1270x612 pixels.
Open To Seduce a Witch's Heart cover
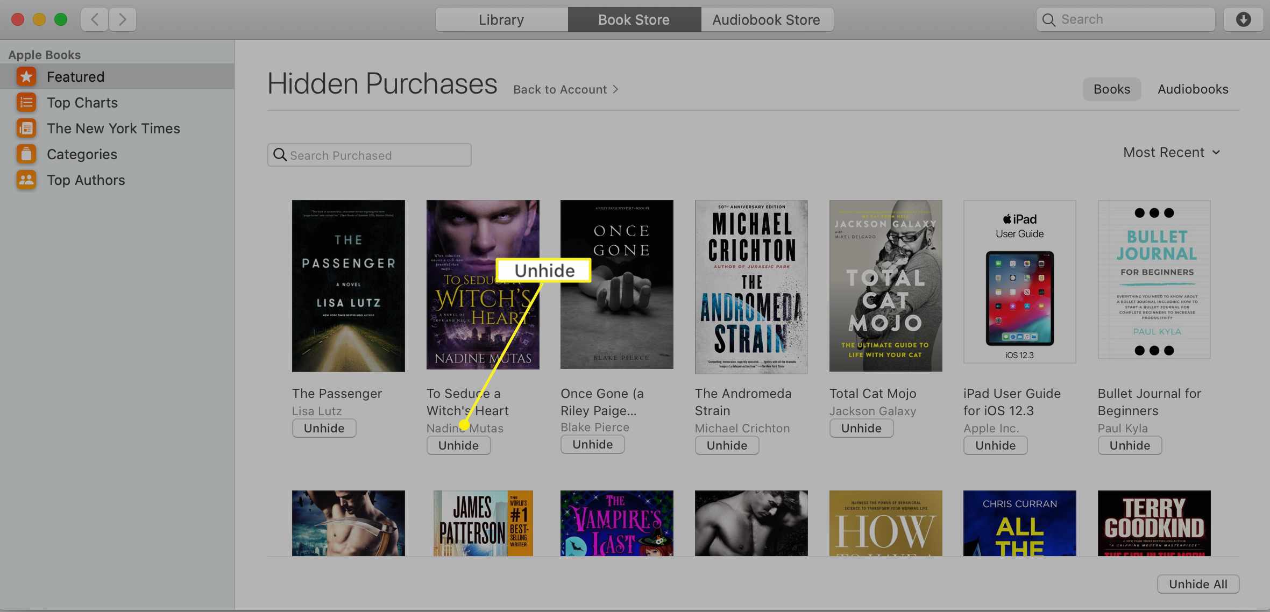point(483,284)
